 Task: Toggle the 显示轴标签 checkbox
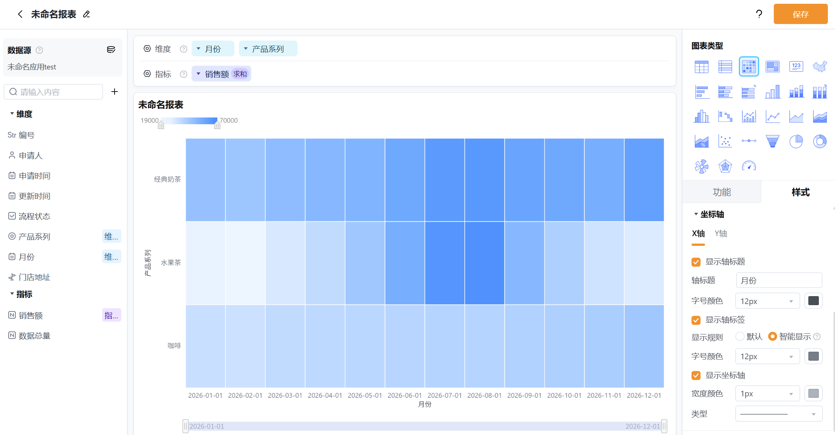point(696,320)
